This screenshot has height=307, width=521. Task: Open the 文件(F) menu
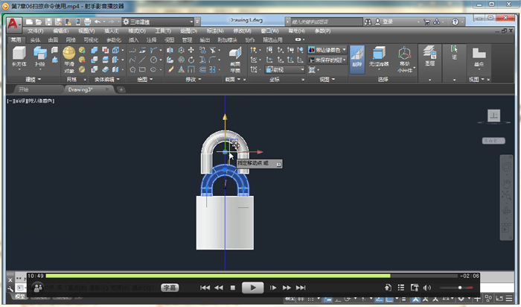[x=36, y=31]
